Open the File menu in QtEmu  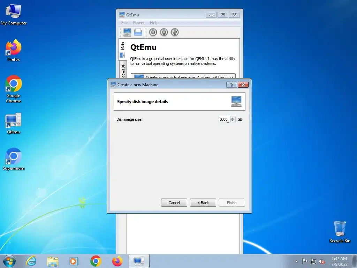click(124, 23)
